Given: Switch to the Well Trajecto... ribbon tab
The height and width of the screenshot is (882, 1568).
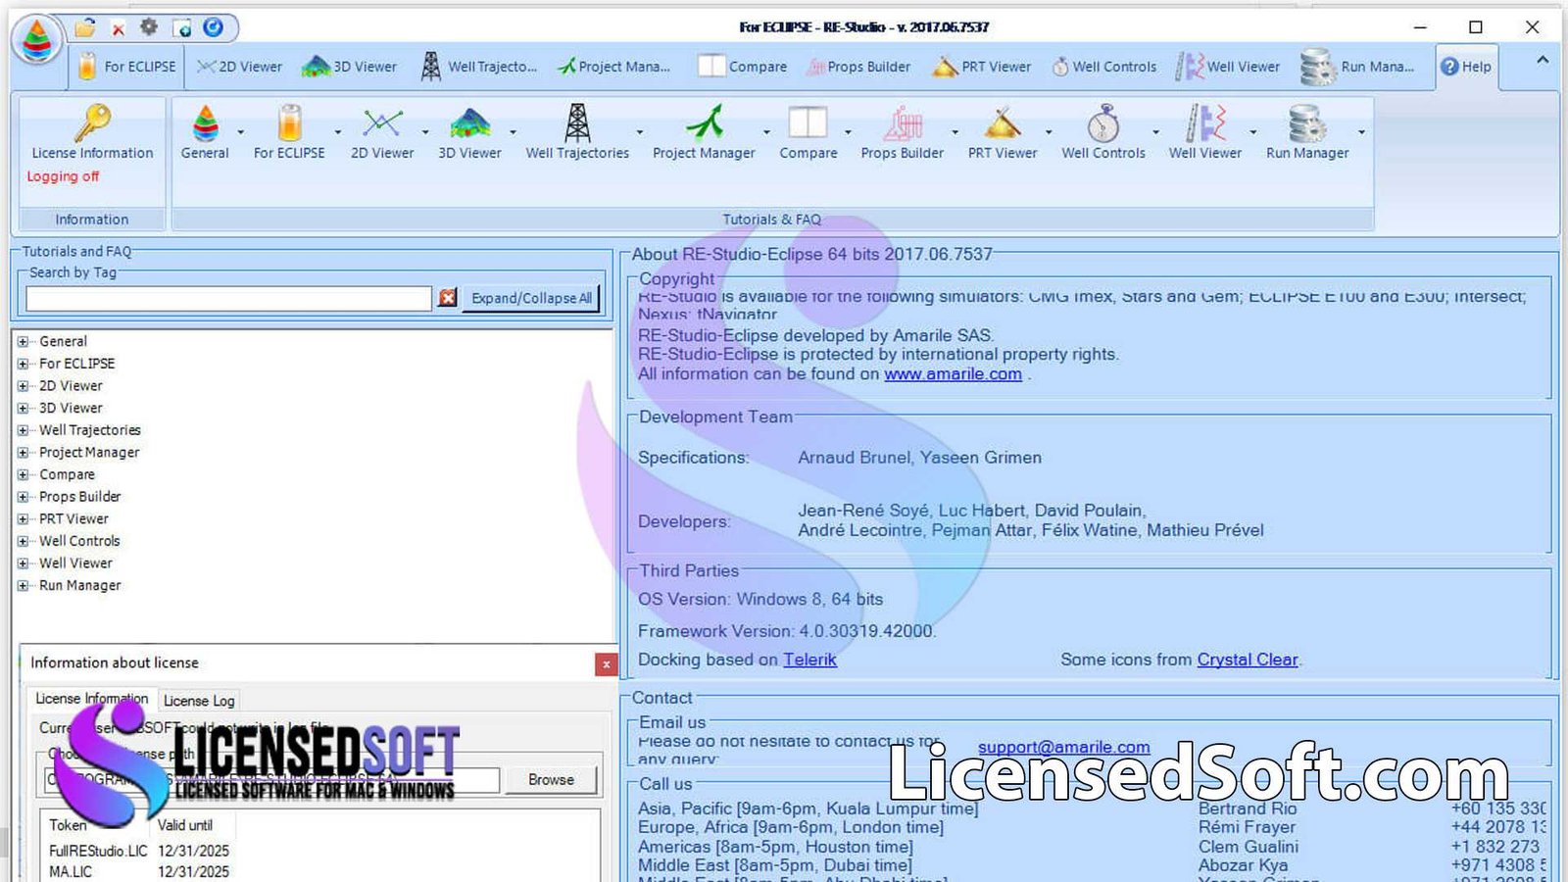Looking at the screenshot, I should point(480,67).
